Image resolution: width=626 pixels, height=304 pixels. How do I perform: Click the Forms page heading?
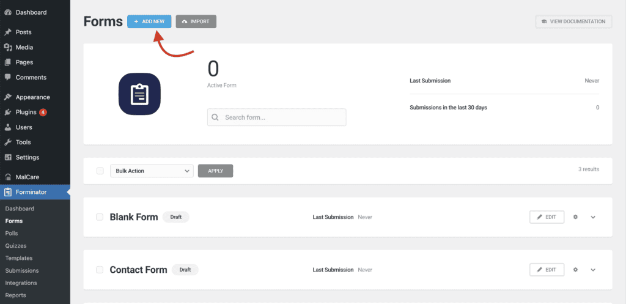pyautogui.click(x=103, y=21)
